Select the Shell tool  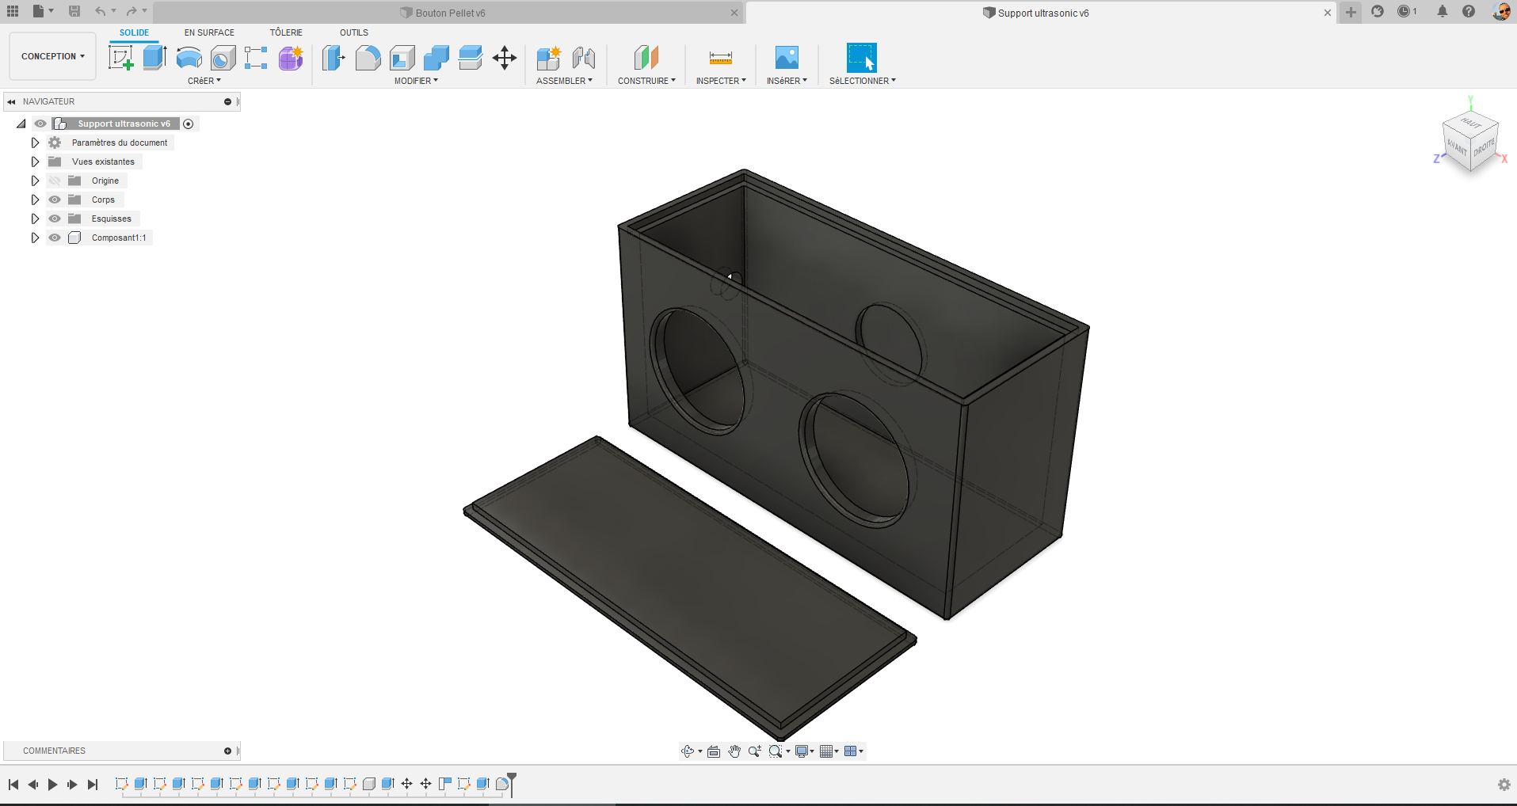402,58
